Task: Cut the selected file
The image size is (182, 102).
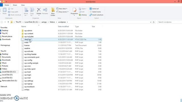Action: (x=11, y=9)
